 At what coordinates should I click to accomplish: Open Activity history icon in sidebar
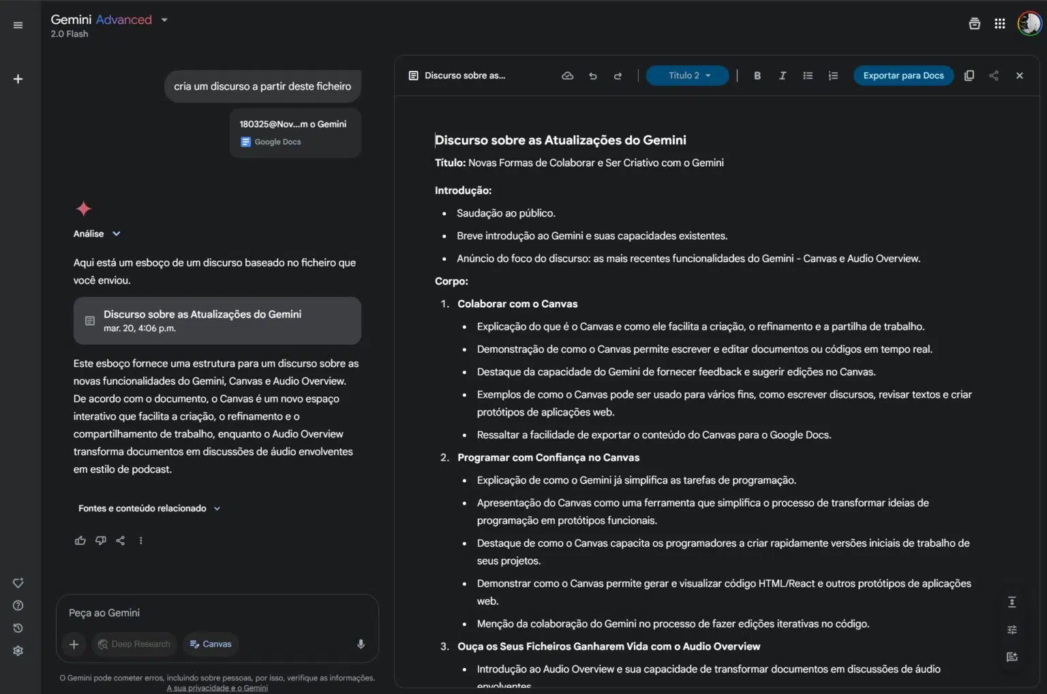click(18, 628)
